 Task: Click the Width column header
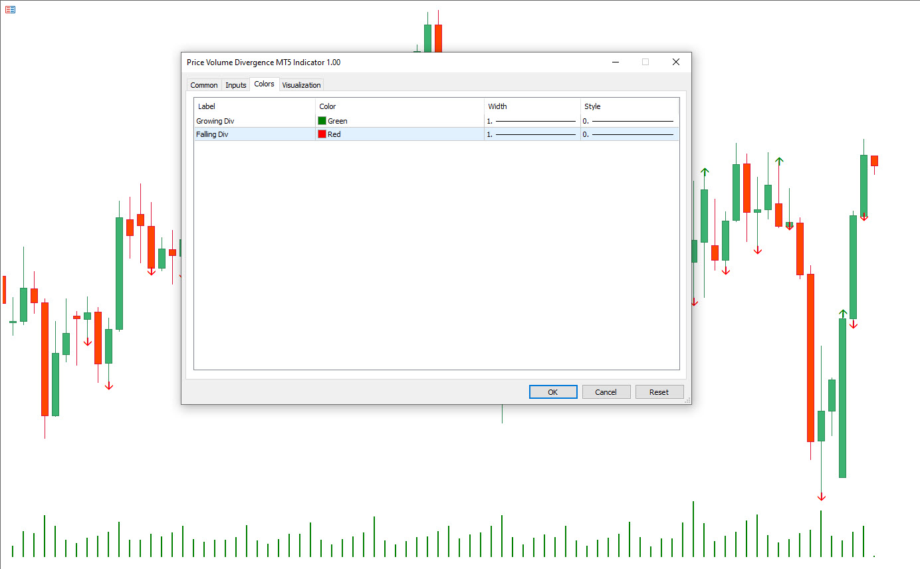pyautogui.click(x=532, y=106)
